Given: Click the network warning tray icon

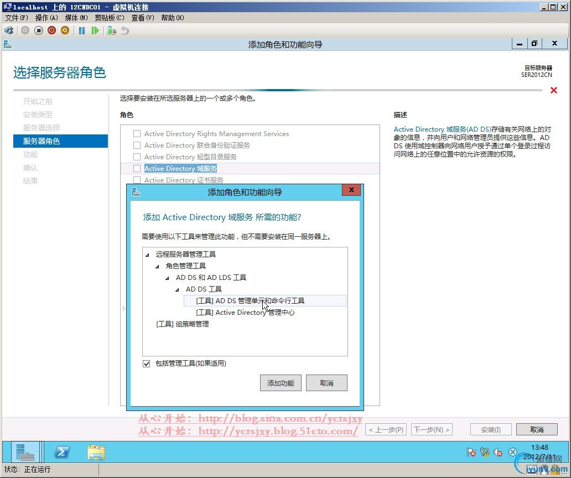Looking at the screenshot, I should point(484,452).
